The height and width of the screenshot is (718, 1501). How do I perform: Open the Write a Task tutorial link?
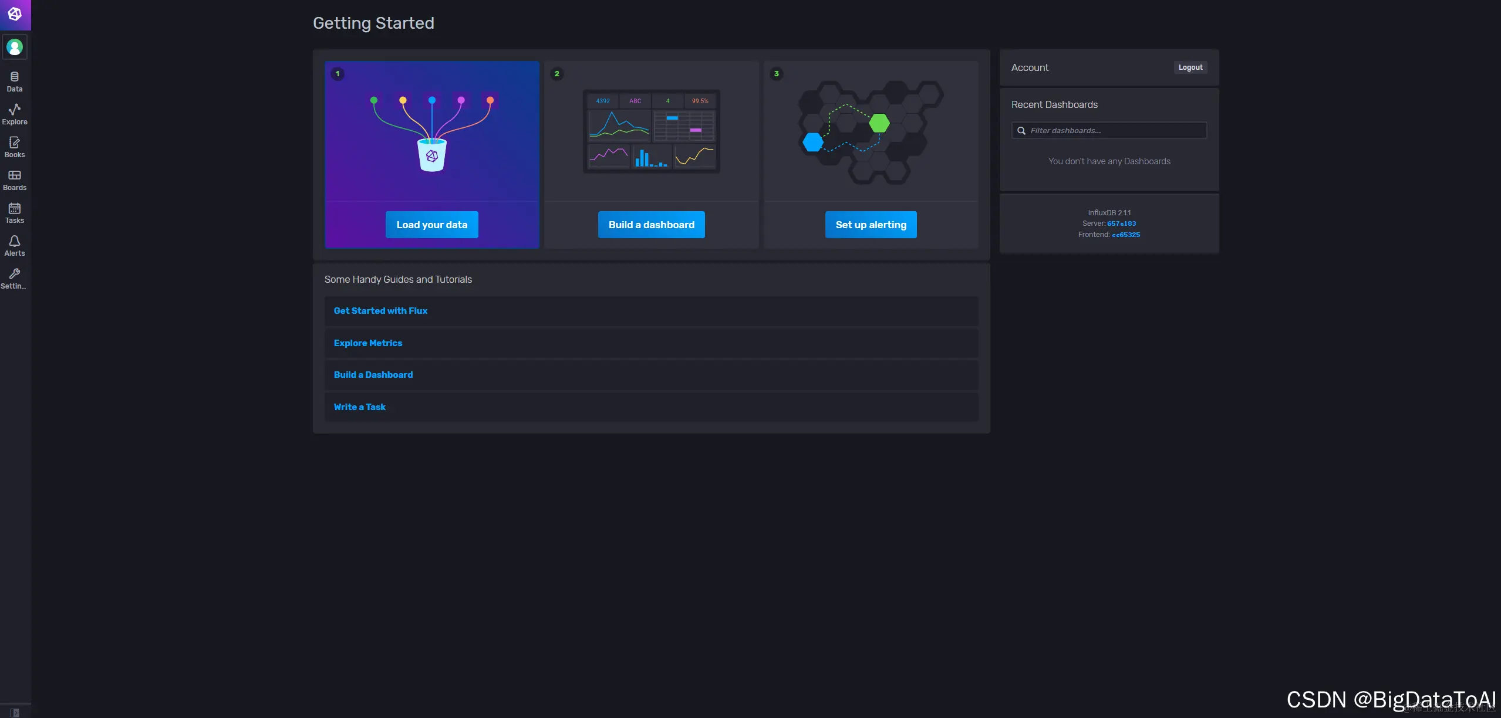click(359, 407)
